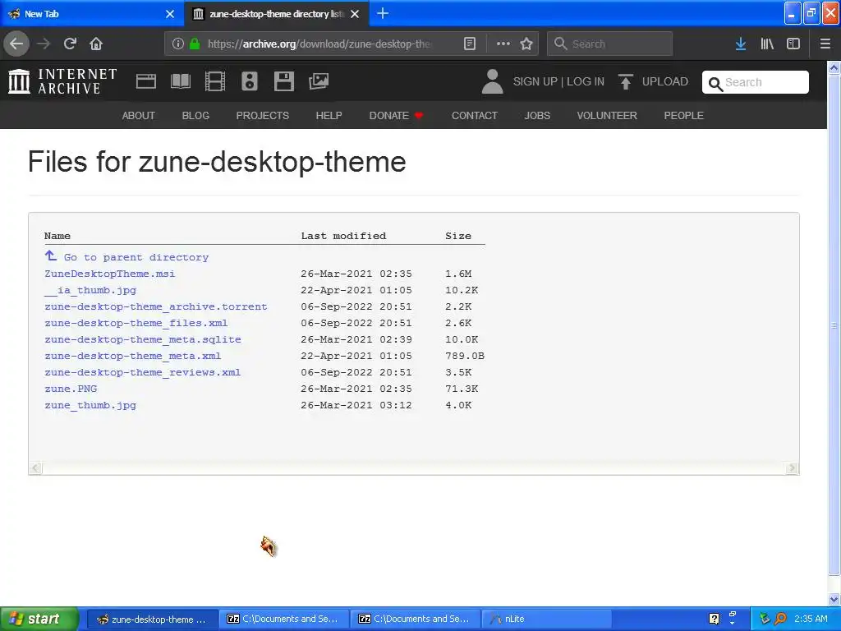Screen dimensions: 841x631
Task: Switch to nLite taskbar button
Action: 546,619
